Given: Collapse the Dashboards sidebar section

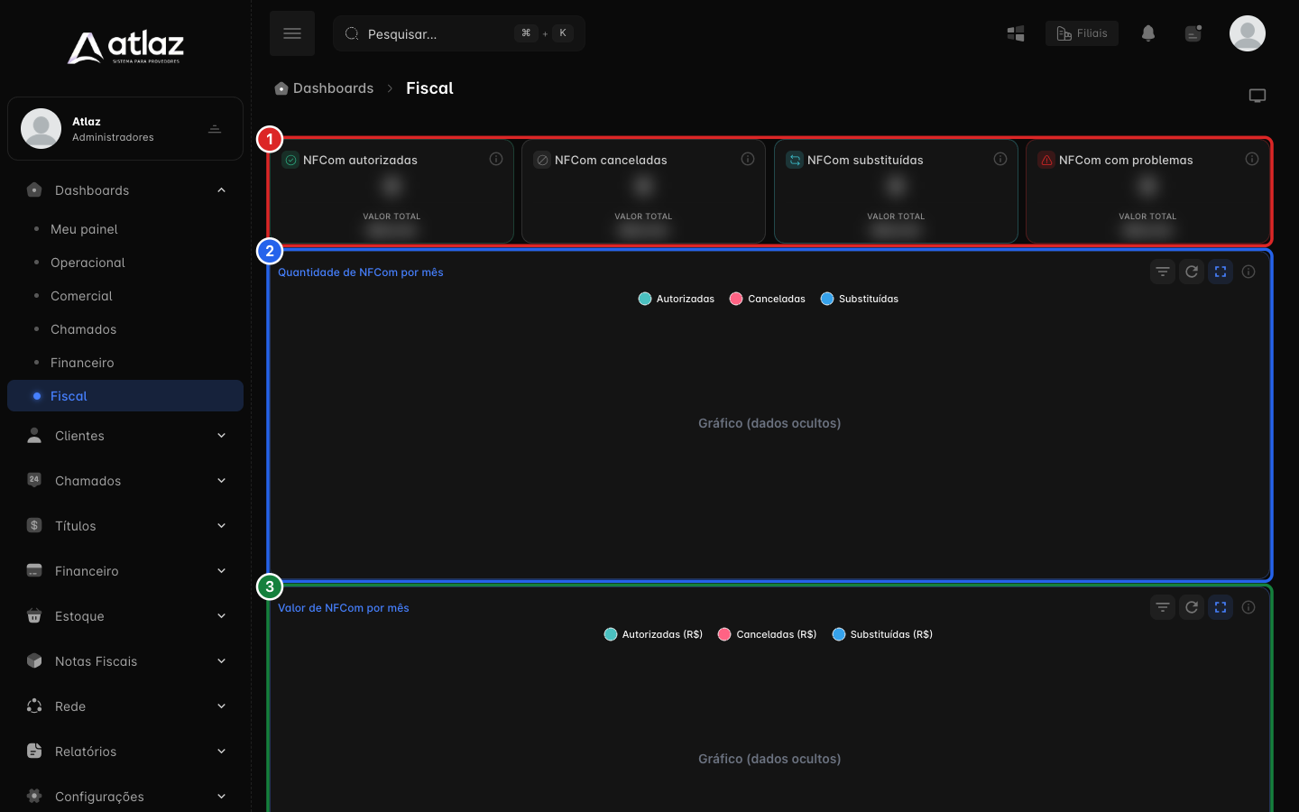Looking at the screenshot, I should (125, 190).
